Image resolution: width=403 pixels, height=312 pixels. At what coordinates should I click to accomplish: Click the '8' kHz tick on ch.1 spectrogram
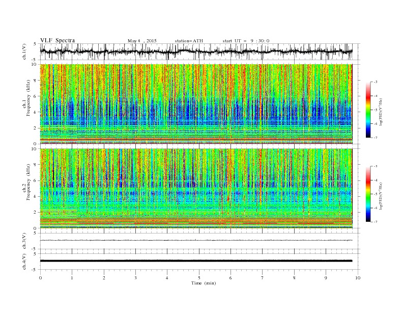[x=35, y=81]
